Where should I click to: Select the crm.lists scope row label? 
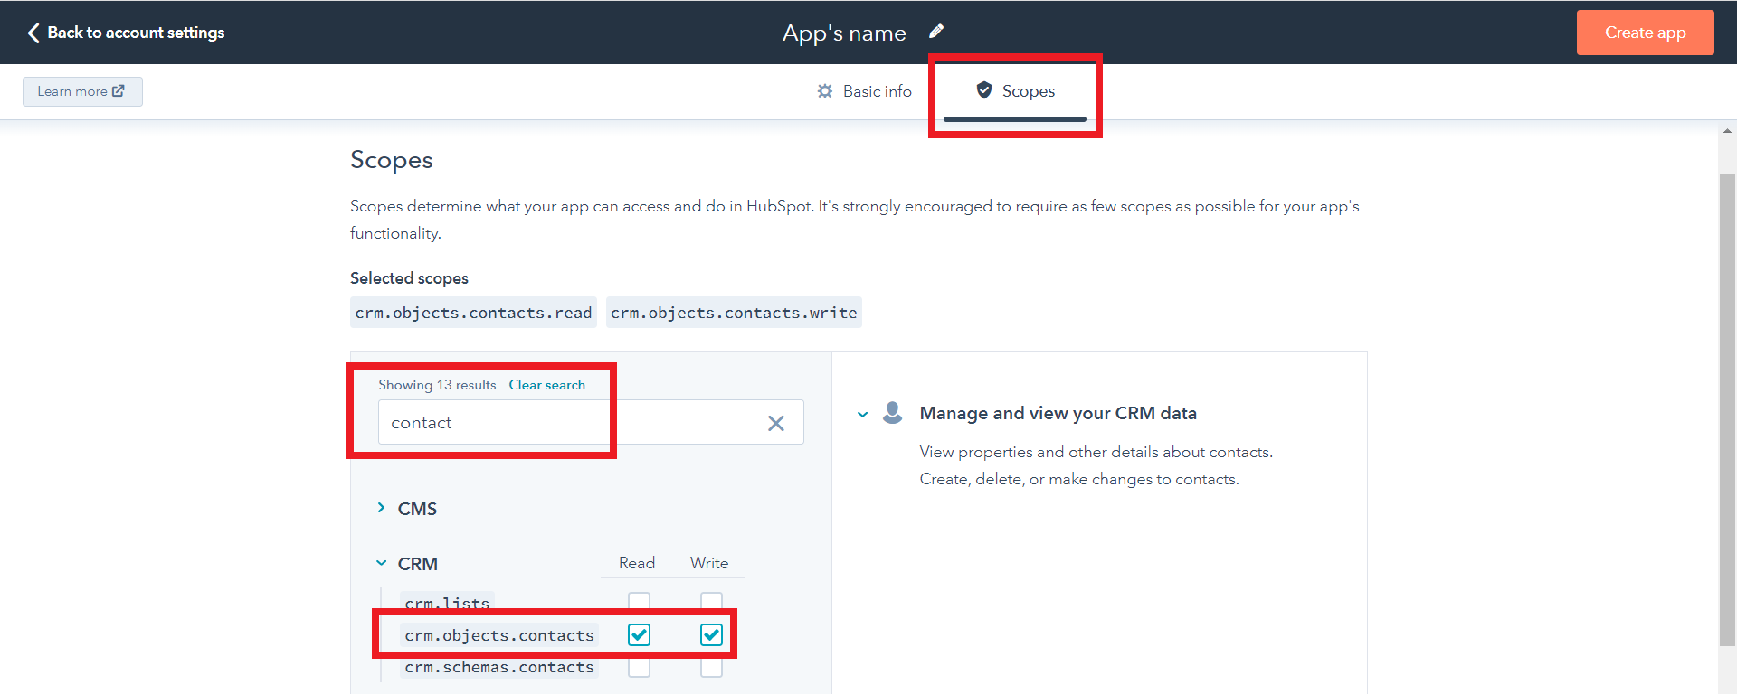(447, 603)
